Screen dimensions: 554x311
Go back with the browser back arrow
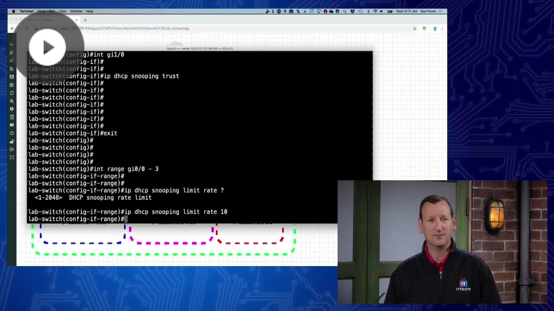(12, 29)
